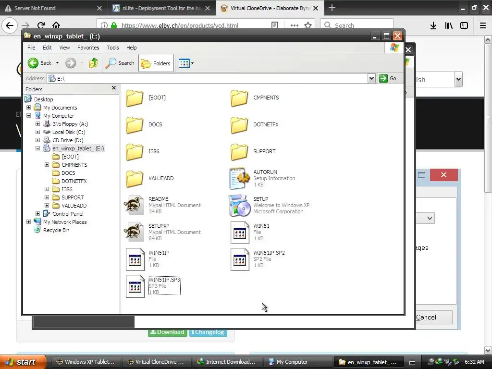Select the DOCS folder icon

click(135, 125)
